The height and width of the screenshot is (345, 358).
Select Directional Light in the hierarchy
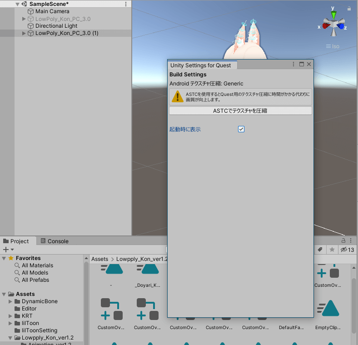coord(56,26)
